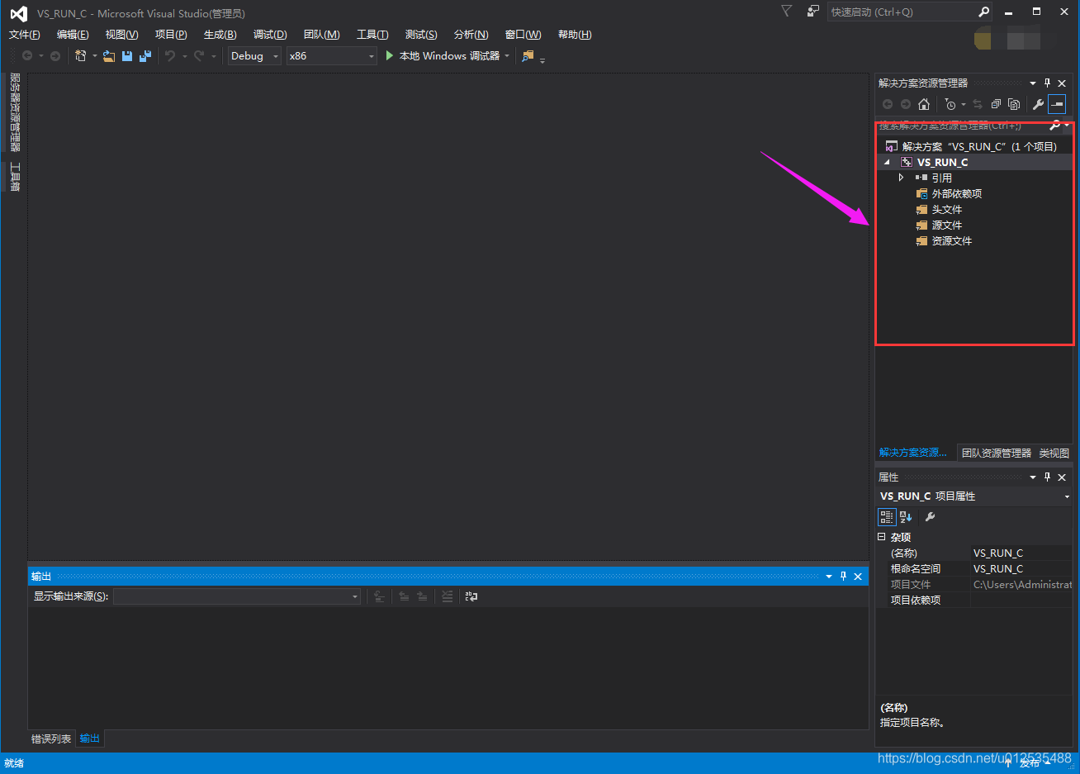
Task: Click the Redo arrow icon
Action: (x=199, y=56)
